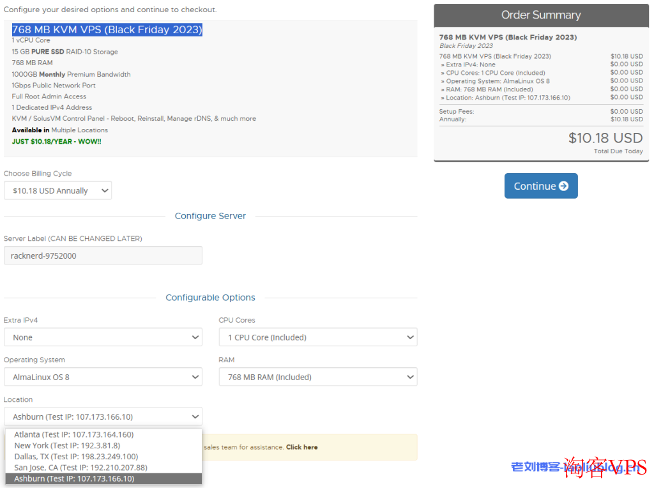This screenshot has width=654, height=488.
Task: Click '1 Dedicated IPv4 Address' feature text
Action: 52,107
